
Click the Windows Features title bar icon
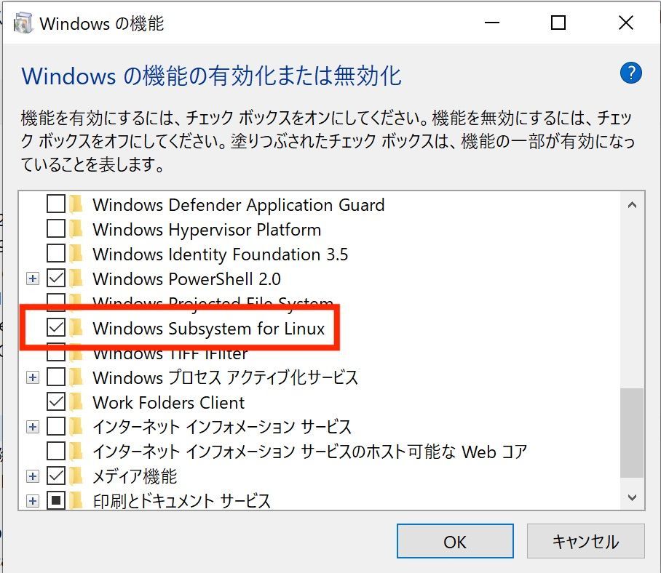[x=23, y=23]
